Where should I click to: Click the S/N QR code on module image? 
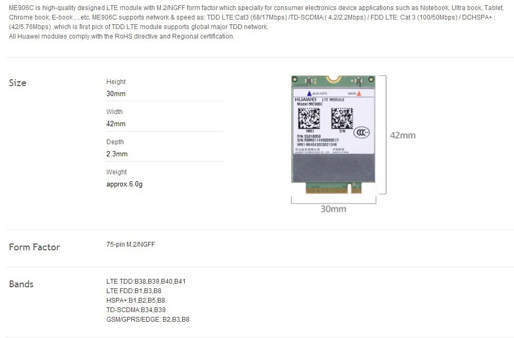342,118
